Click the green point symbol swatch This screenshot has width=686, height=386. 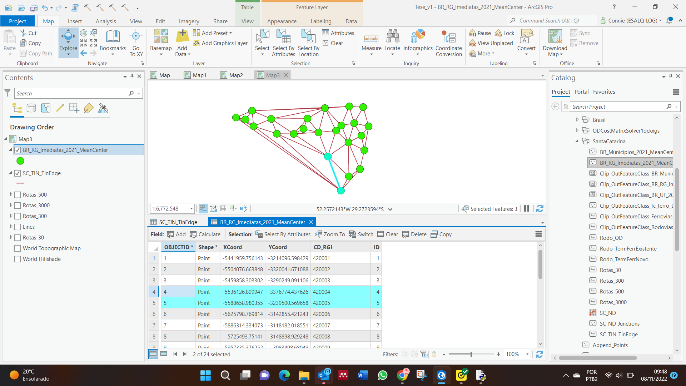pyautogui.click(x=20, y=161)
